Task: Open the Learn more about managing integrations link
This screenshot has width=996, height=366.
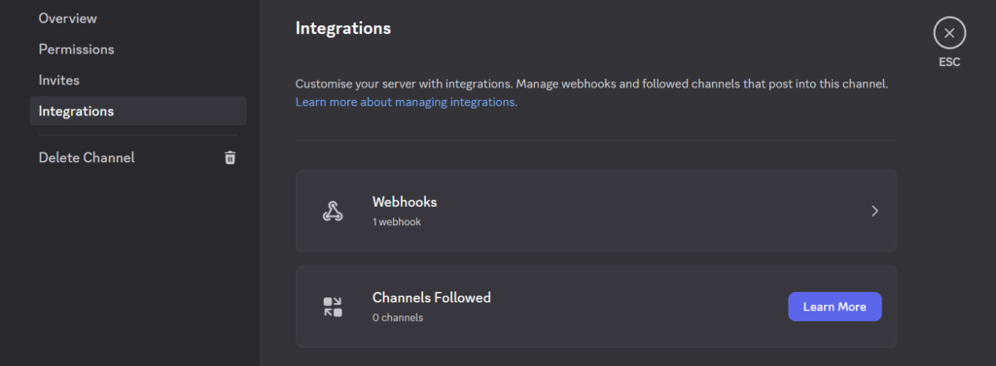Action: pyautogui.click(x=407, y=102)
